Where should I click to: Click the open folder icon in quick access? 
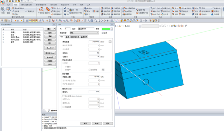tap(10, 1)
